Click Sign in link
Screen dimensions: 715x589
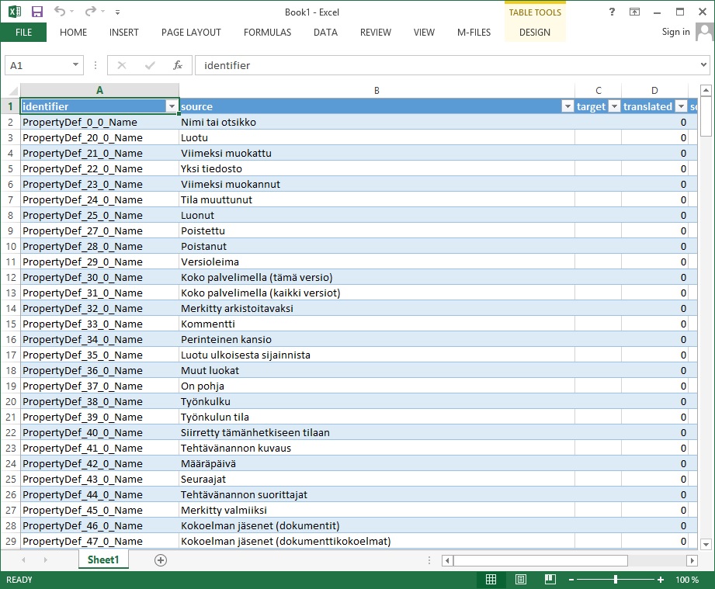click(x=675, y=32)
